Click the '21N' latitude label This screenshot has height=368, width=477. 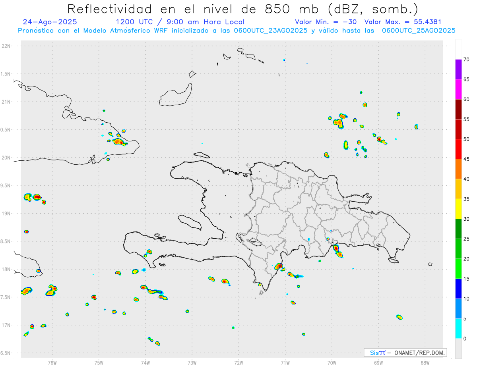point(7,102)
